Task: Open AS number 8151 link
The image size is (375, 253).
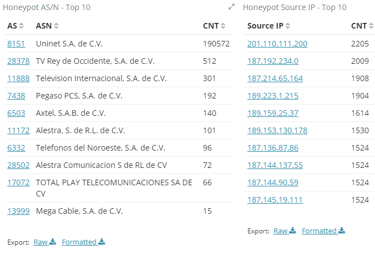Action: click(16, 44)
